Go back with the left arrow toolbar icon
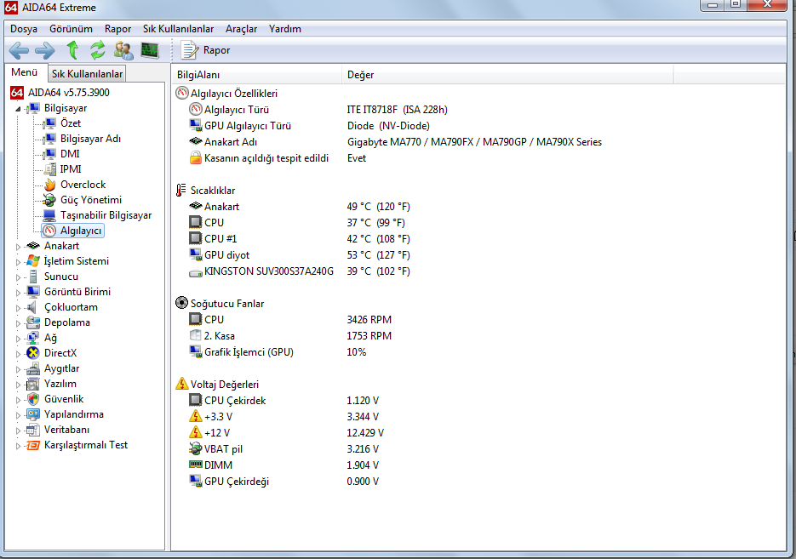 pos(19,50)
